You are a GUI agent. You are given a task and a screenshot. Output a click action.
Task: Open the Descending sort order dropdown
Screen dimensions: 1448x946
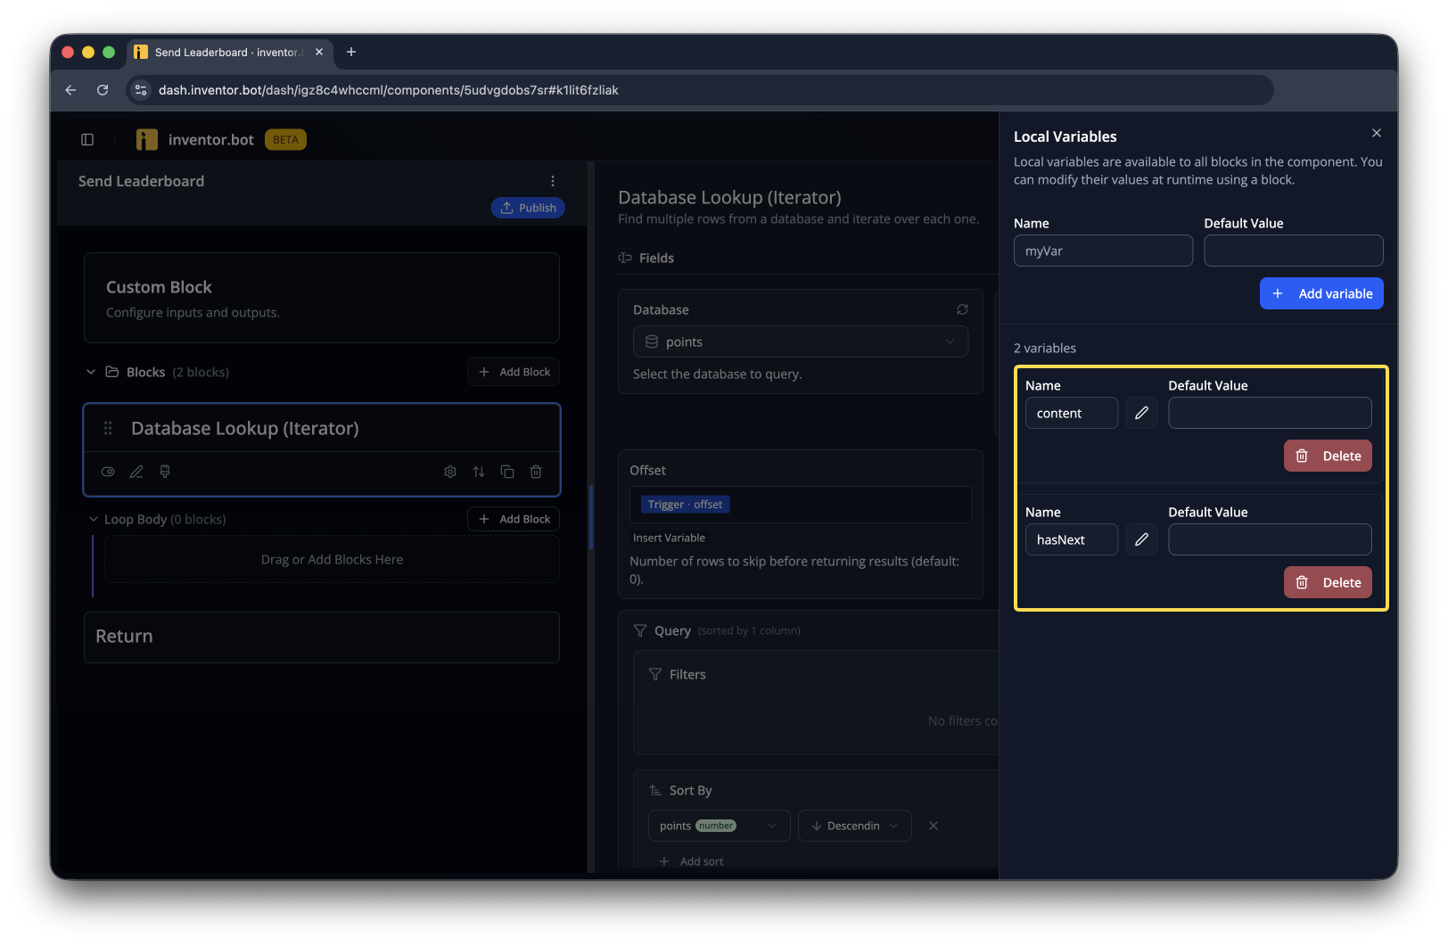click(x=854, y=826)
